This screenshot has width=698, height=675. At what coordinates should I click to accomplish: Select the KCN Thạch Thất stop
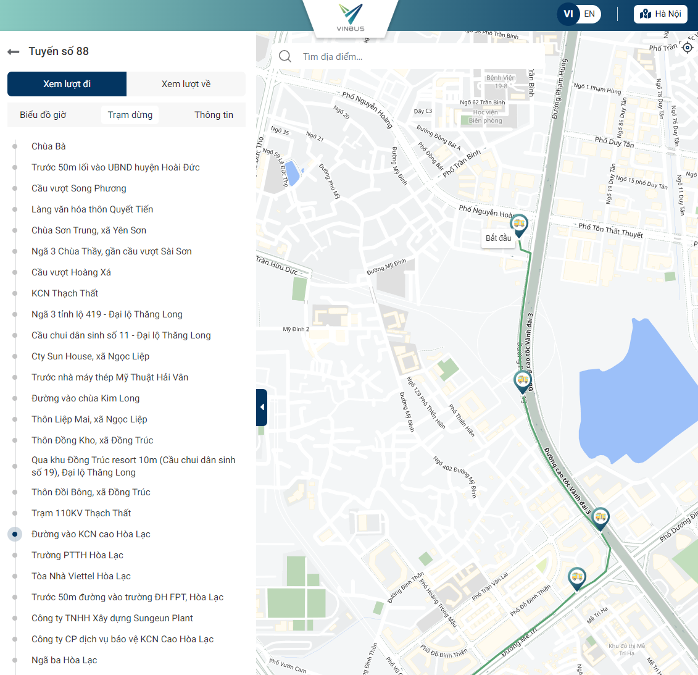coord(65,293)
